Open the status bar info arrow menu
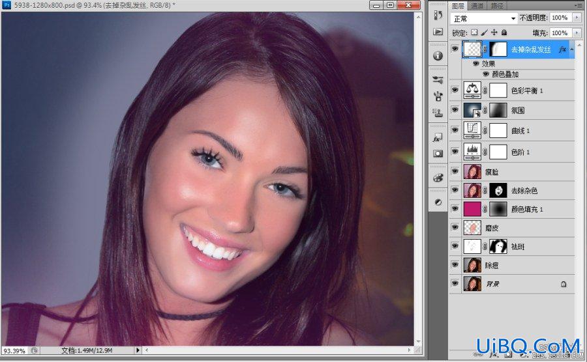587x362 pixels. 138,350
